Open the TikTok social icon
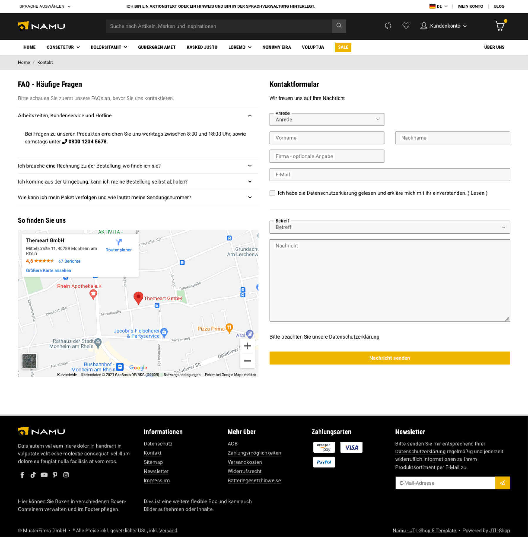 click(33, 475)
